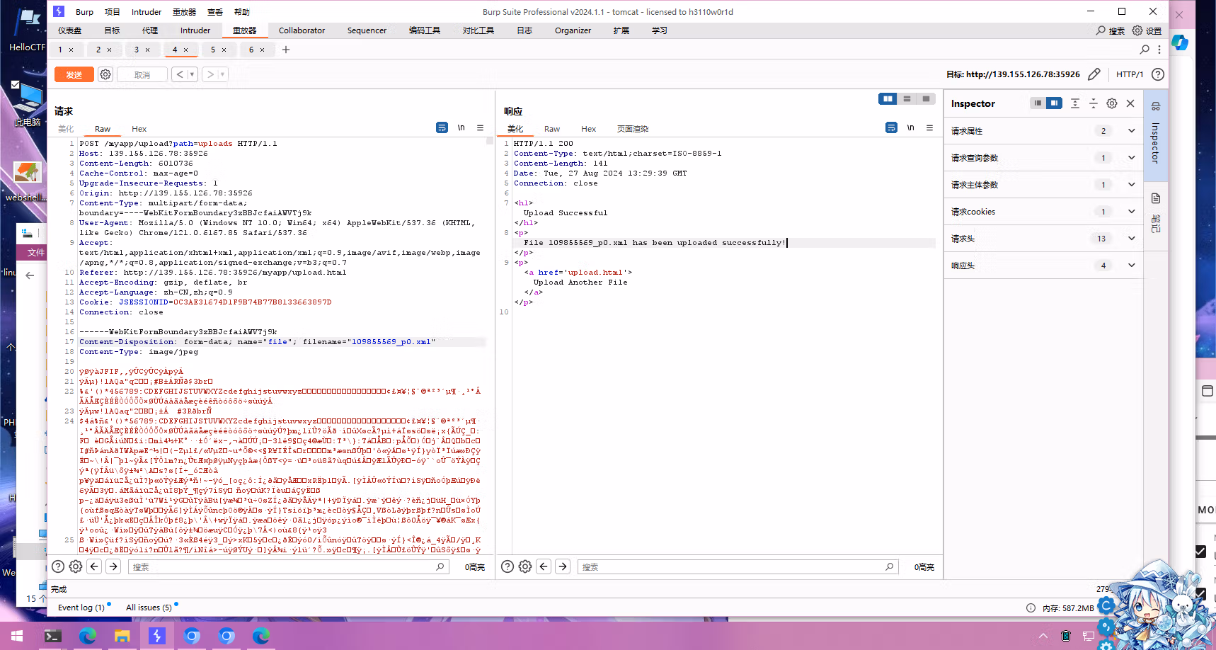Screen dimensions: 1216x650
Task: Open All issues (5) panel
Action: click(149, 608)
